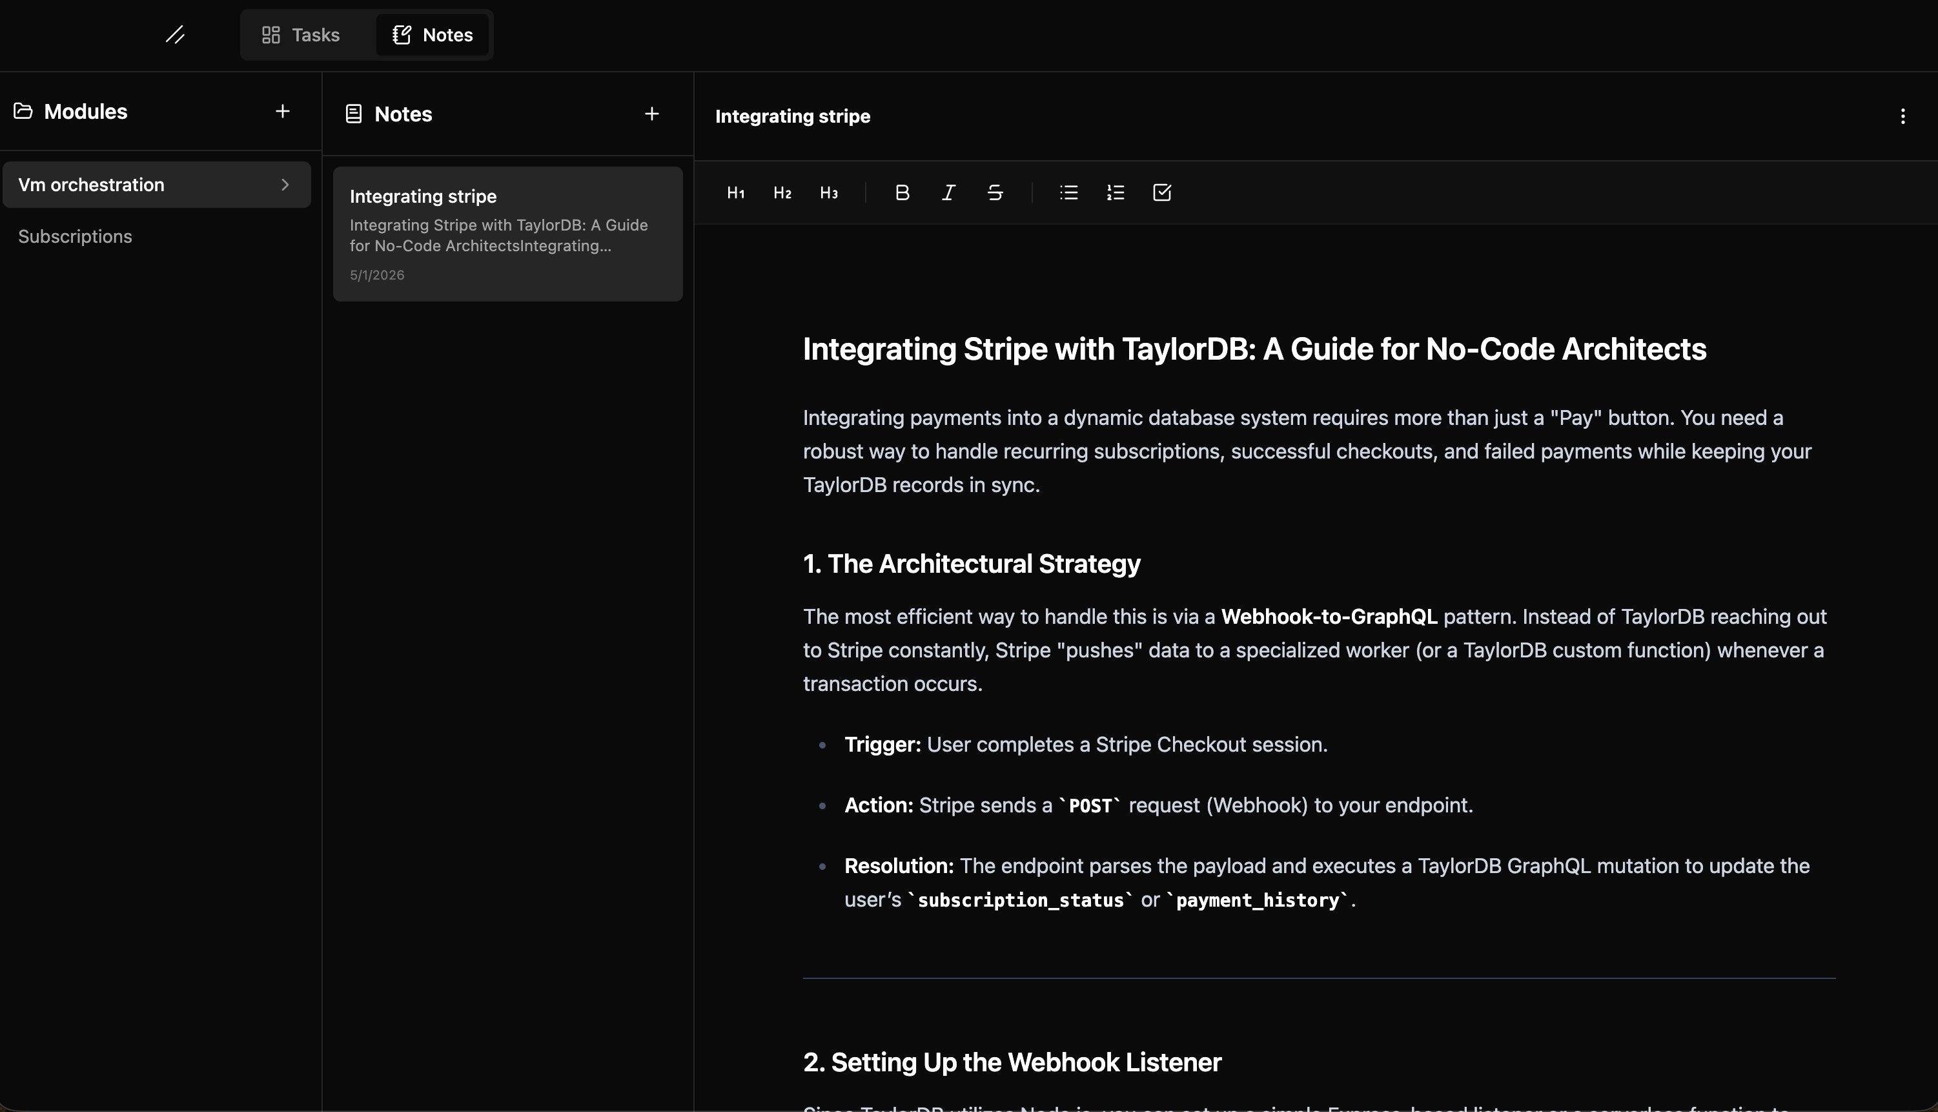This screenshot has width=1938, height=1112.
Task: Click the payment_history inline code
Action: [1258, 900]
